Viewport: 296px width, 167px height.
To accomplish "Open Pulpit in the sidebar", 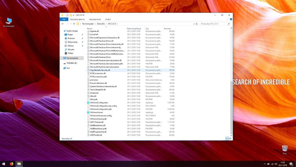I will click(70, 35).
